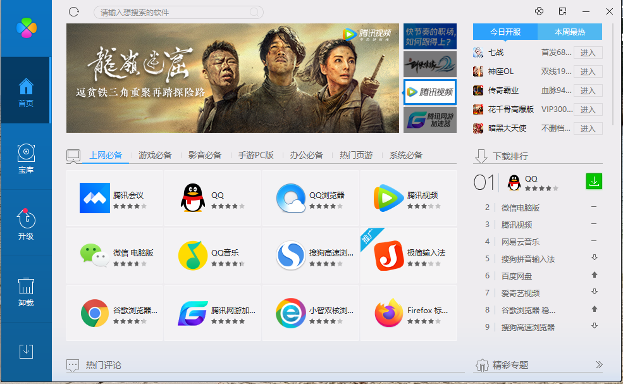Viewport: 623px width, 384px height.
Task: Click the 龍嶺迷窟 main banner image
Action: pyautogui.click(x=232, y=78)
